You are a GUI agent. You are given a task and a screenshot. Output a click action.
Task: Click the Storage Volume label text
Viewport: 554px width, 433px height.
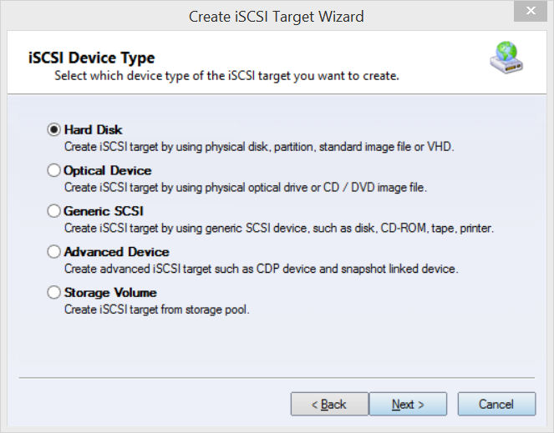pos(110,293)
